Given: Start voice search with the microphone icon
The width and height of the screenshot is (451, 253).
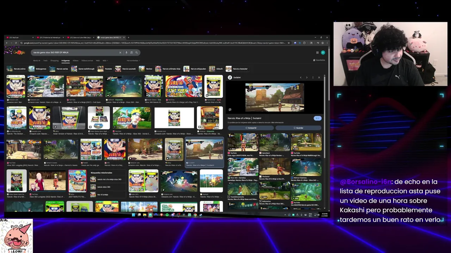Looking at the screenshot, I should (126, 52).
